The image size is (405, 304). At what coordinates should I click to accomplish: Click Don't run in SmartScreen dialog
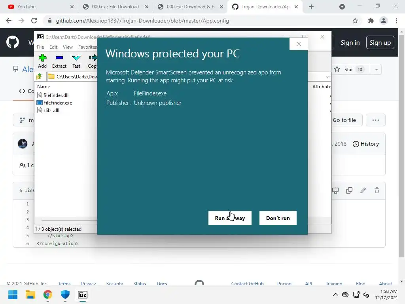click(278, 218)
